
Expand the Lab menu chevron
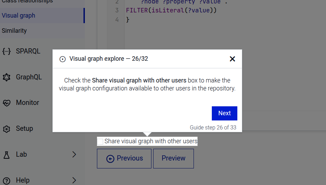click(74, 154)
